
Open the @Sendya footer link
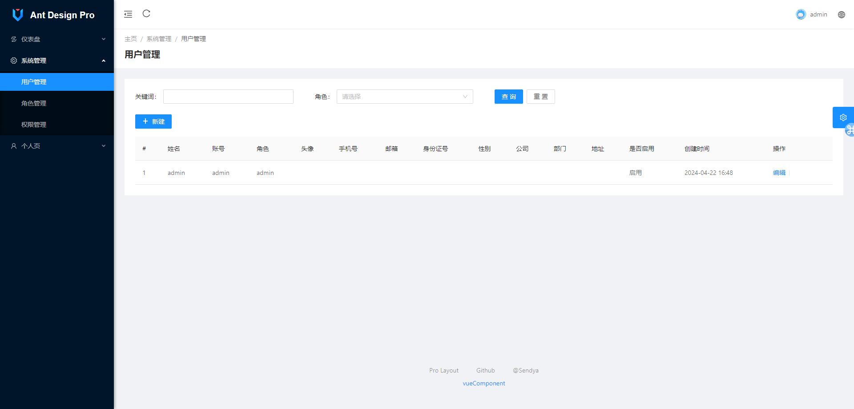tap(526, 370)
